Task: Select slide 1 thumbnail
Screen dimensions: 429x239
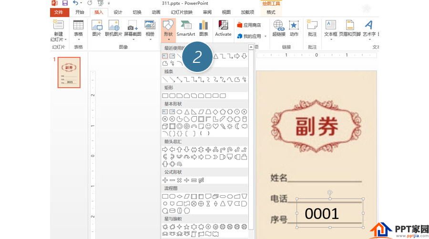Action: pos(69,72)
